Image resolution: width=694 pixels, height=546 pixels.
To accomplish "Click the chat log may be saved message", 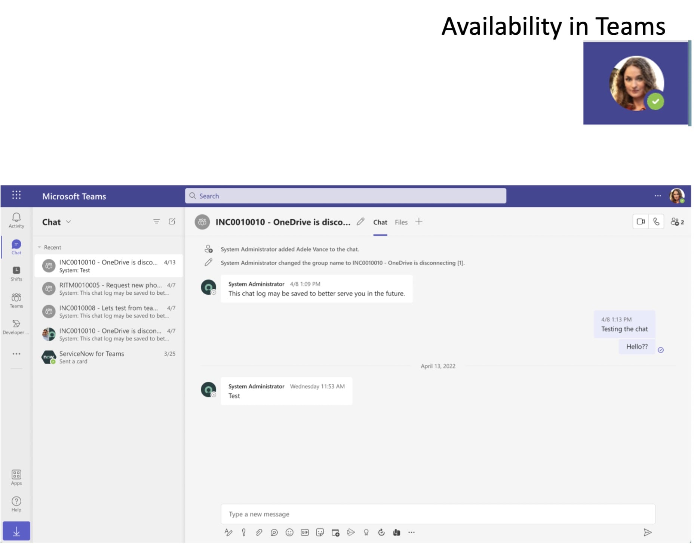I will (x=317, y=289).
